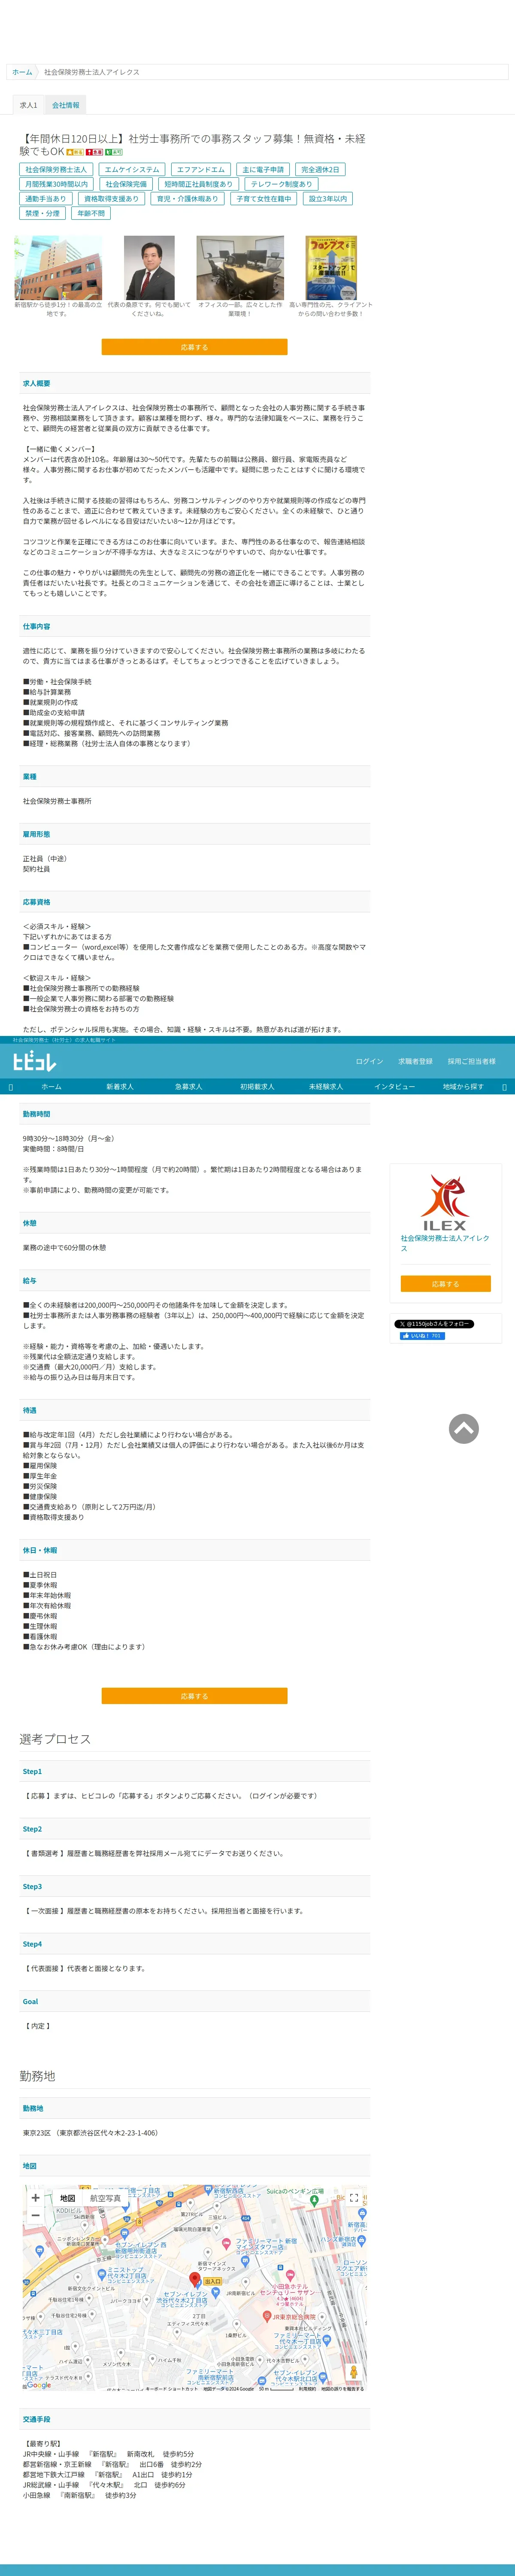Image resolution: width=515 pixels, height=2576 pixels.
Task: Click the Google logo on the map
Action: [38, 2385]
